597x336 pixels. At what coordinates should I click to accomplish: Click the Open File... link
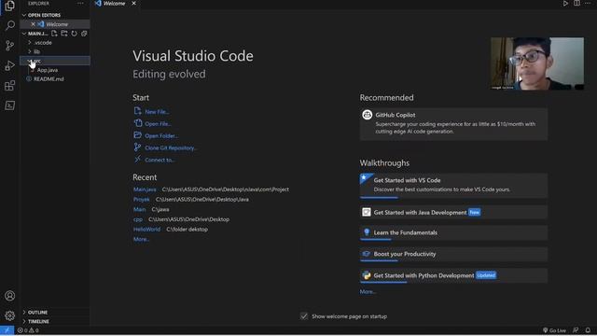[x=158, y=124]
